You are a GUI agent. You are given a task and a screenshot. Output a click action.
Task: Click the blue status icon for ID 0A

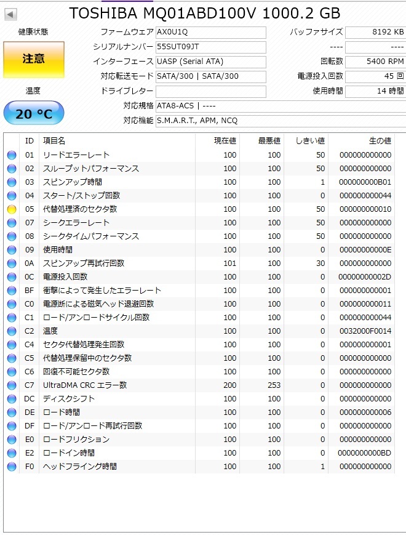[12, 263]
